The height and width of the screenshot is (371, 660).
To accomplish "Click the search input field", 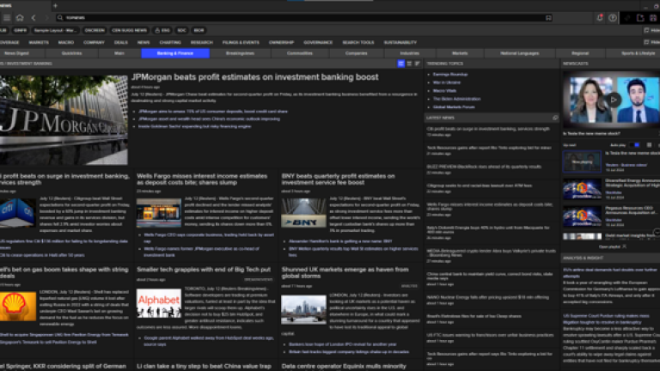I will click(301, 17).
